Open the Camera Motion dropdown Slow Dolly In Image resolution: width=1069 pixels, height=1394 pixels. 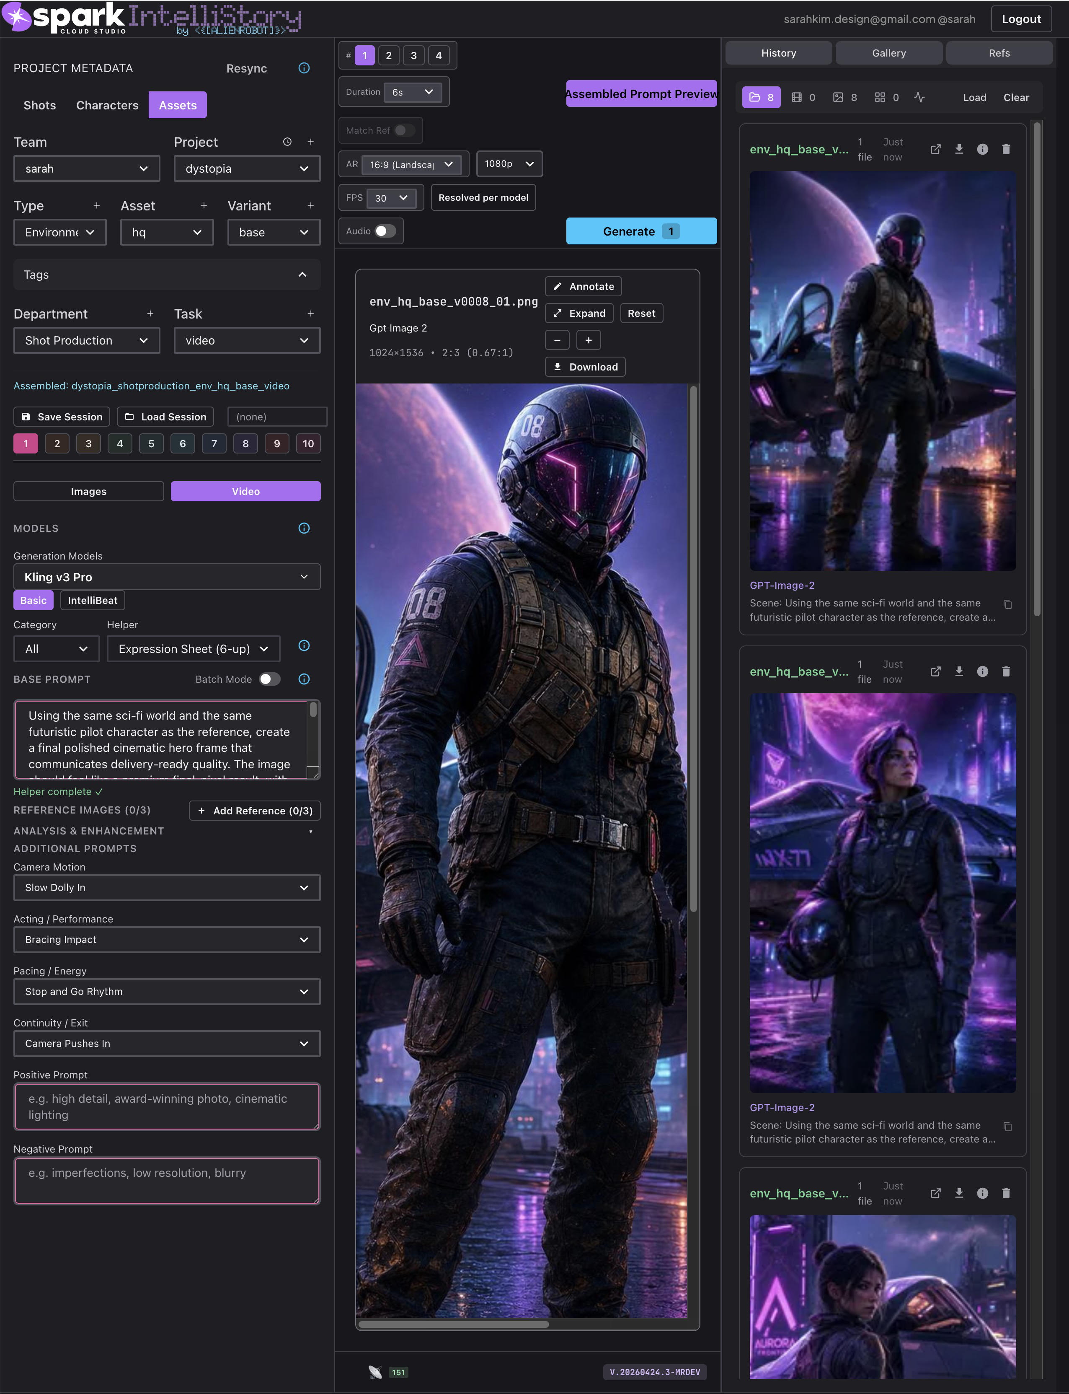coord(167,887)
